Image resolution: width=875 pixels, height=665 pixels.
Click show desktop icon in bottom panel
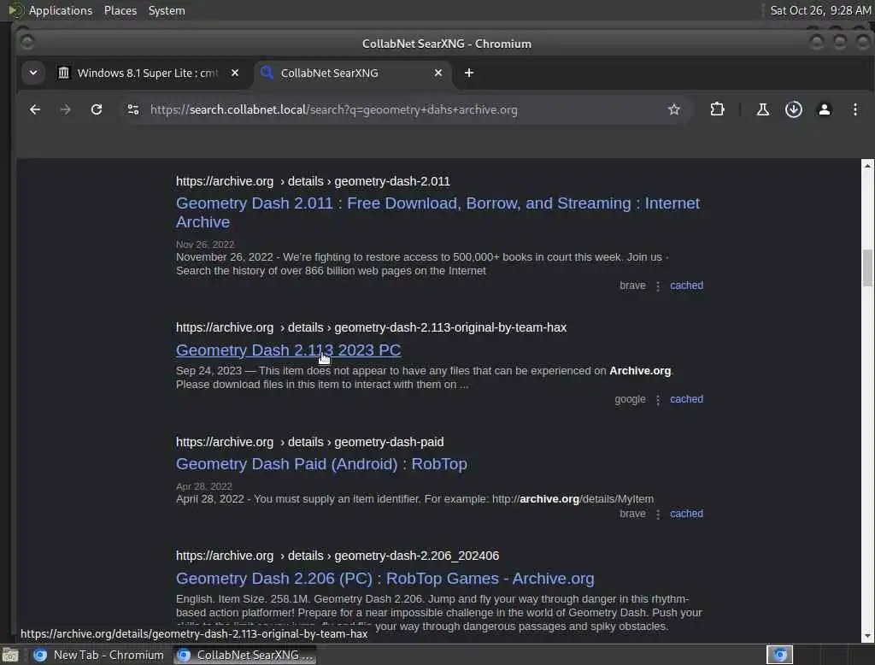click(10, 655)
